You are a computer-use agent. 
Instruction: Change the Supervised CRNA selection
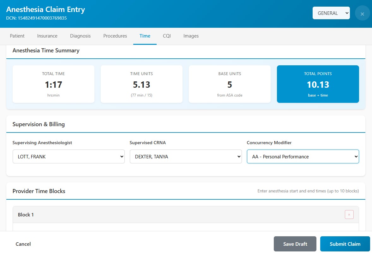click(186, 156)
